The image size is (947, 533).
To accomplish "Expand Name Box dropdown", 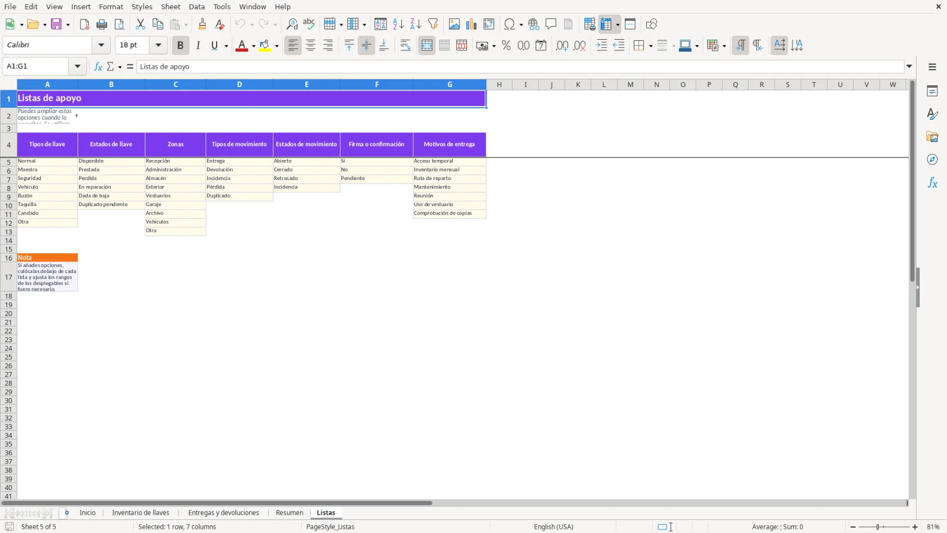I will 78,66.
